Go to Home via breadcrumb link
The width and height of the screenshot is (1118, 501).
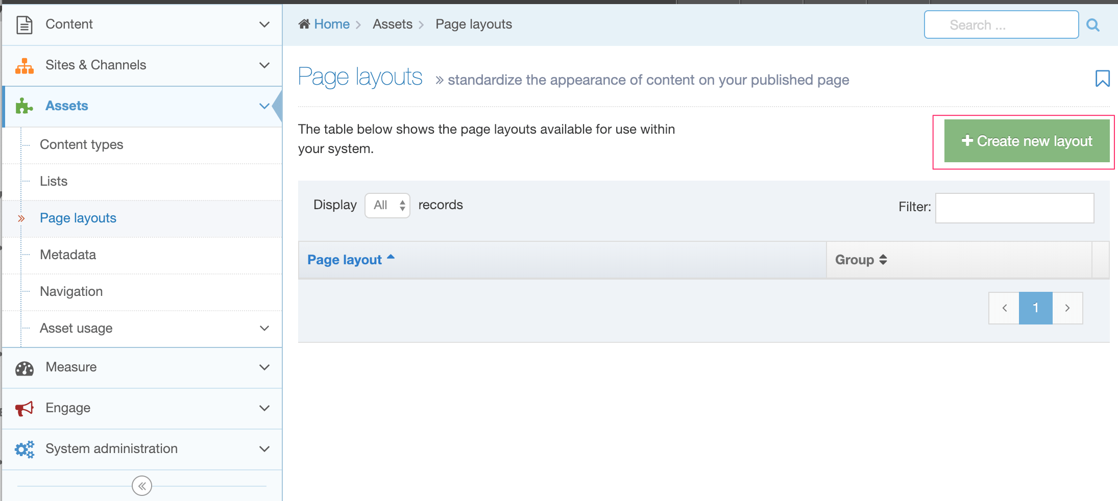[331, 24]
